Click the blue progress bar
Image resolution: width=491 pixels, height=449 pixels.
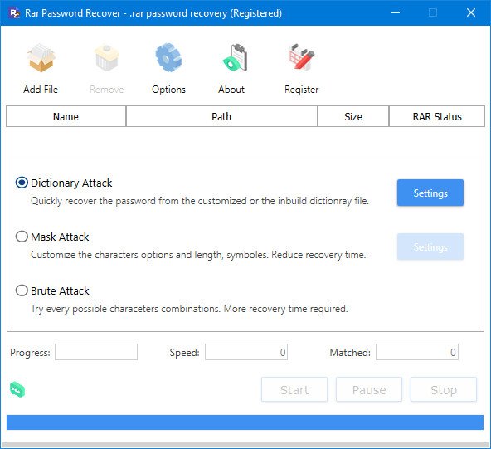pyautogui.click(x=245, y=422)
